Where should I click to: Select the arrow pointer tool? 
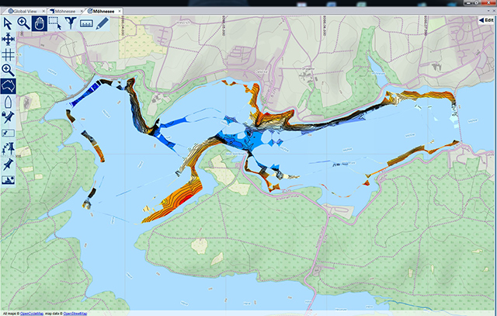8,23
